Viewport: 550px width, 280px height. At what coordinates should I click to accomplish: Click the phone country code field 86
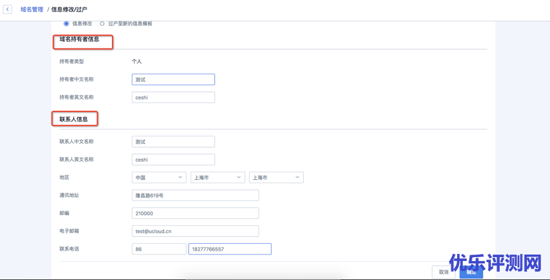tap(158, 249)
